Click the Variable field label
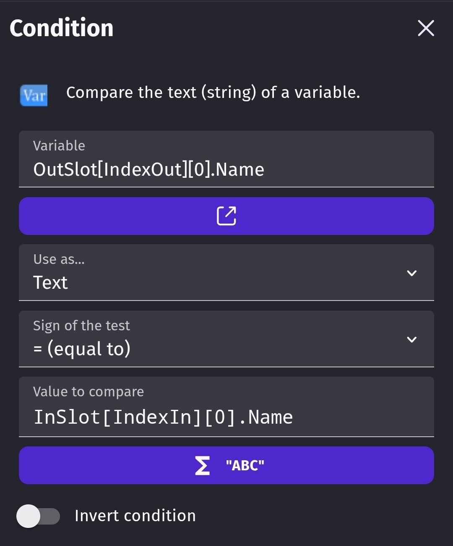The height and width of the screenshot is (546, 453). click(59, 146)
